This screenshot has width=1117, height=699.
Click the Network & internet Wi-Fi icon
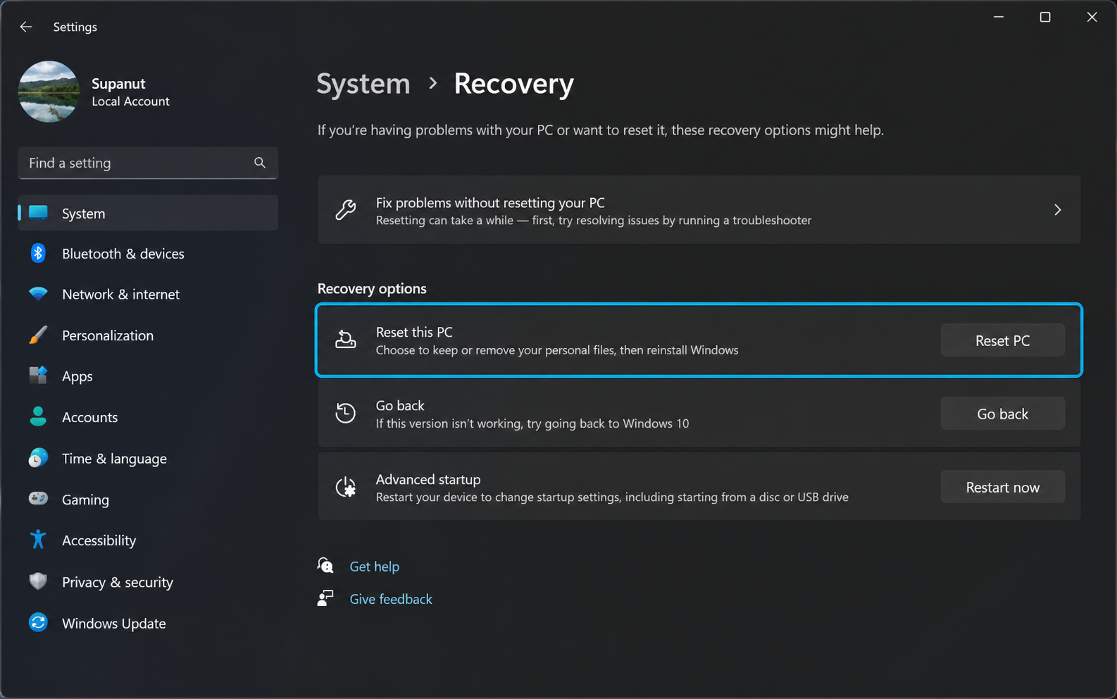38,294
